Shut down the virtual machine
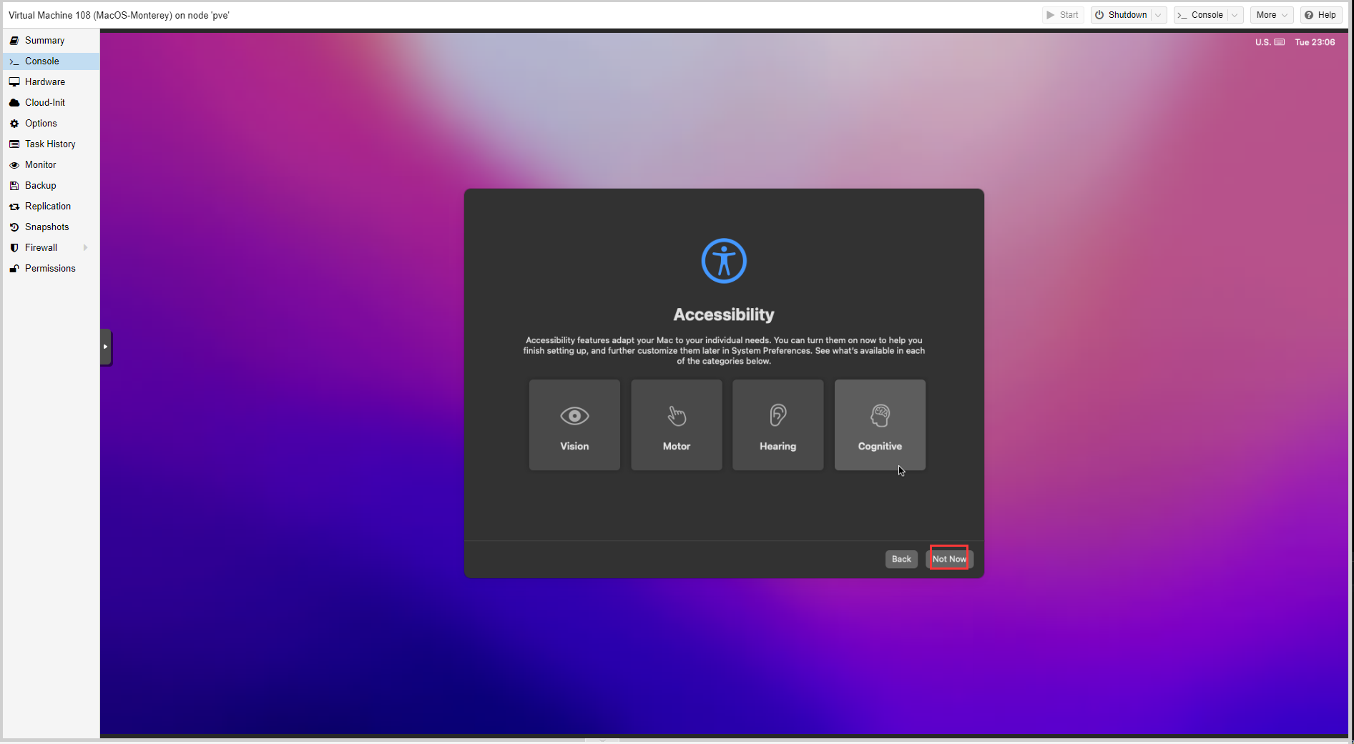Viewport: 1354px width, 744px height. point(1121,15)
